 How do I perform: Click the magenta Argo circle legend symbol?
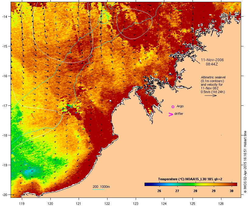[173, 107]
